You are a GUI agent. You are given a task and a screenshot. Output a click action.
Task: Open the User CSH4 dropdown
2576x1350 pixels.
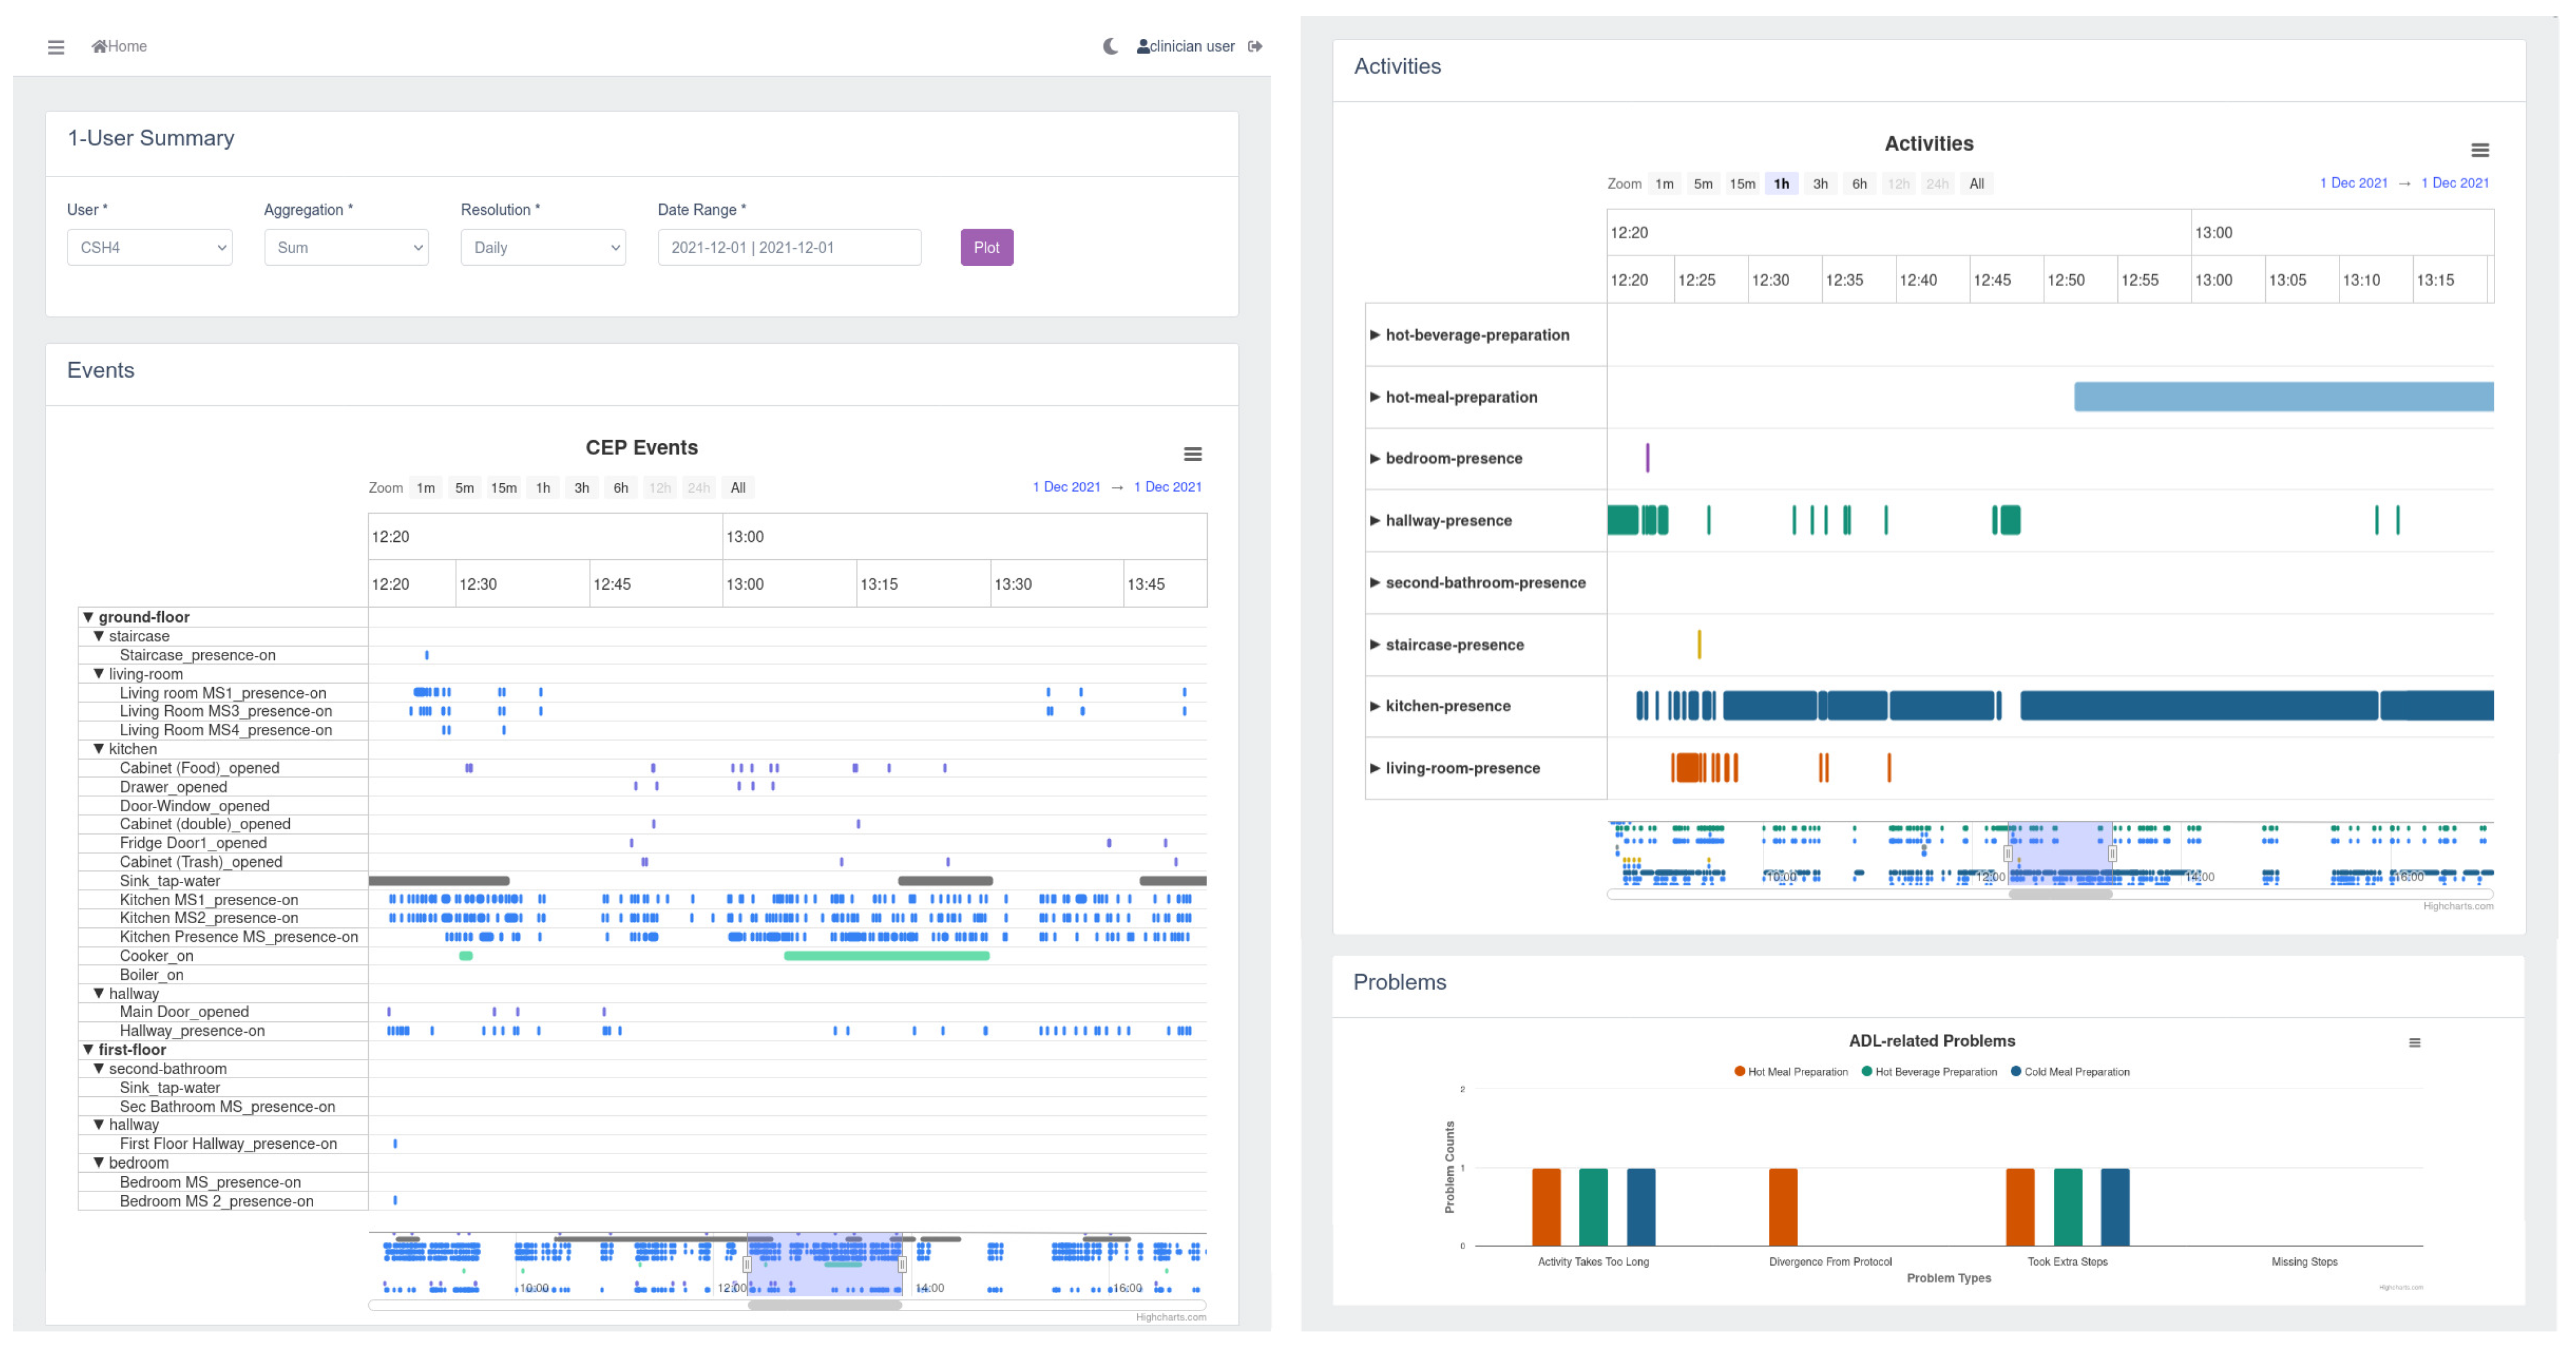coord(150,248)
